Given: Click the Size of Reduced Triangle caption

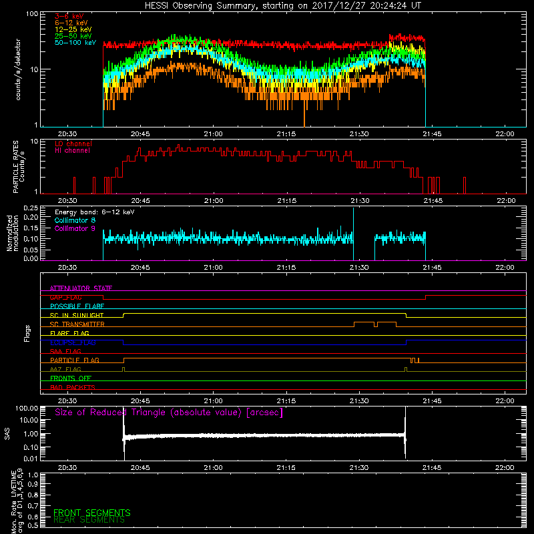Looking at the screenshot, I should (x=169, y=413).
